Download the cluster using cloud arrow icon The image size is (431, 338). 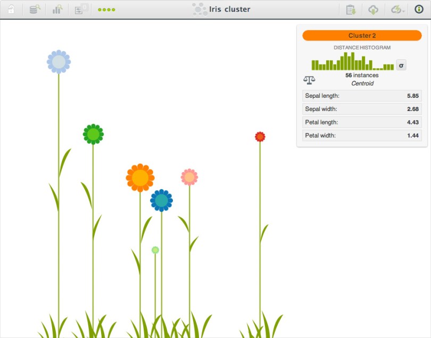pyautogui.click(x=374, y=9)
